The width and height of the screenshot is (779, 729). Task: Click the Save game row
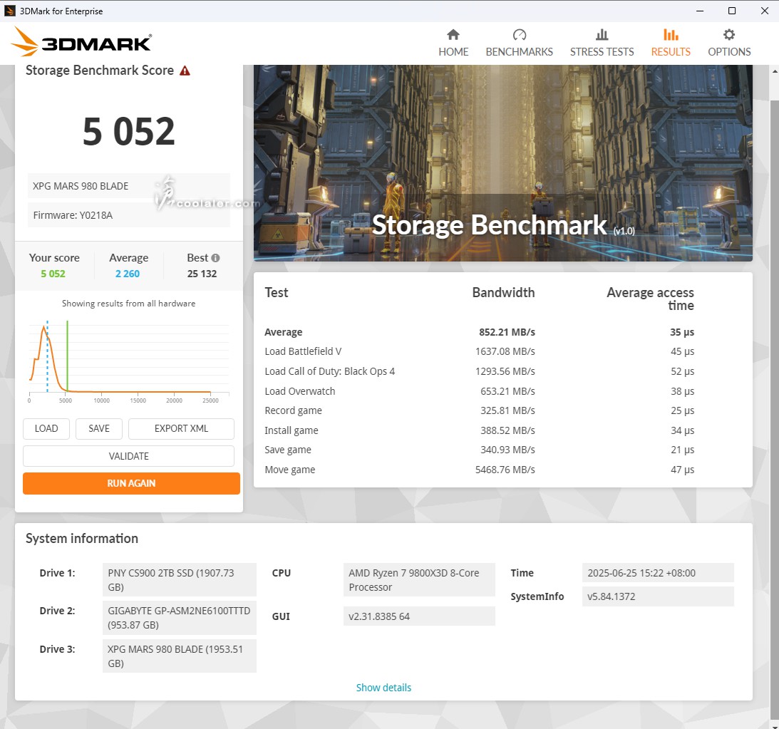pyautogui.click(x=479, y=450)
